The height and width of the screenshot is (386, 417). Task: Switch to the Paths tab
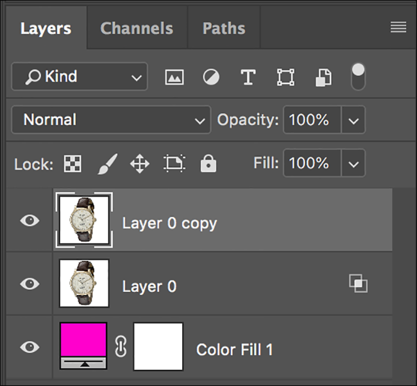tap(224, 28)
